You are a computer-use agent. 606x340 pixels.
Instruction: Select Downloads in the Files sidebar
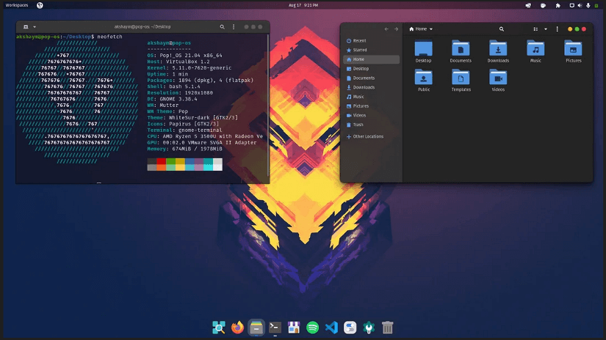pyautogui.click(x=372, y=87)
